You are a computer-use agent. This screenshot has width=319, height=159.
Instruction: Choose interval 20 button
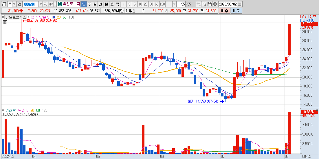pos(146,4)
